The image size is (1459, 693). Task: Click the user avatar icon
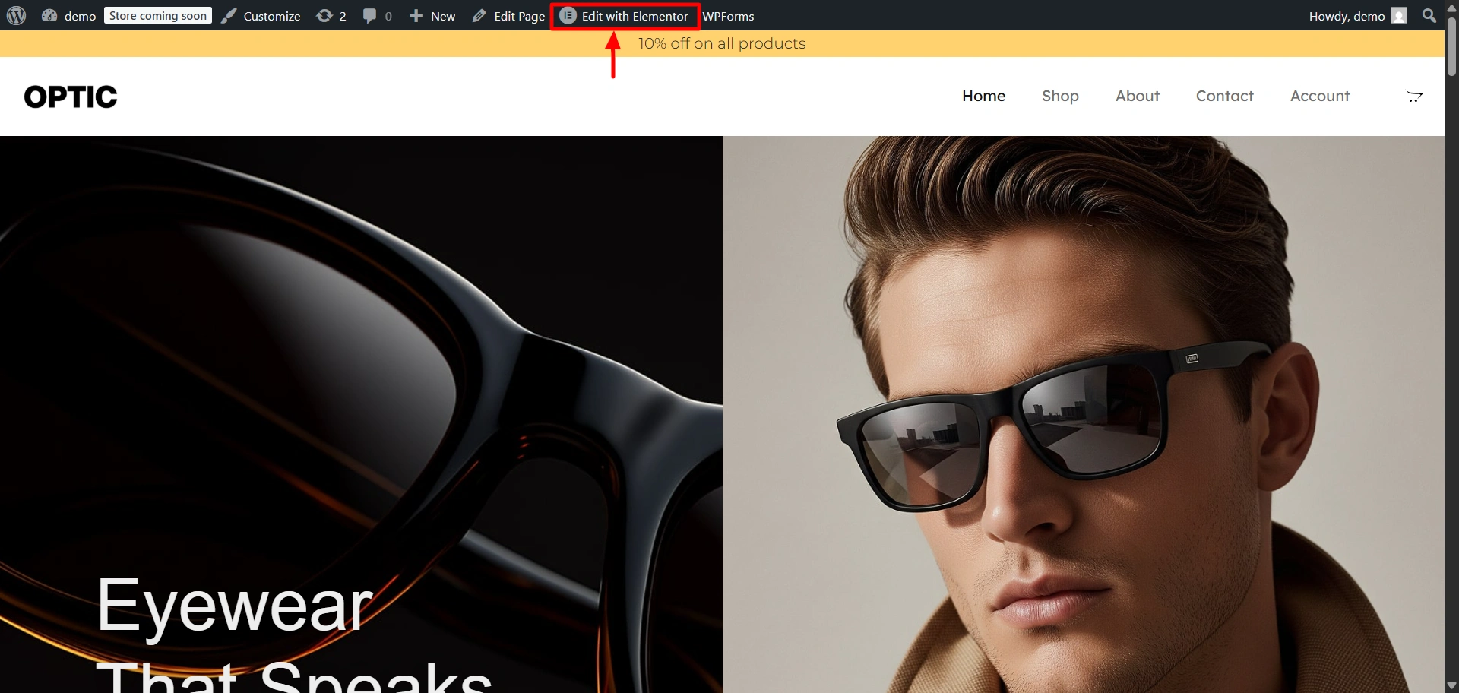coord(1399,15)
